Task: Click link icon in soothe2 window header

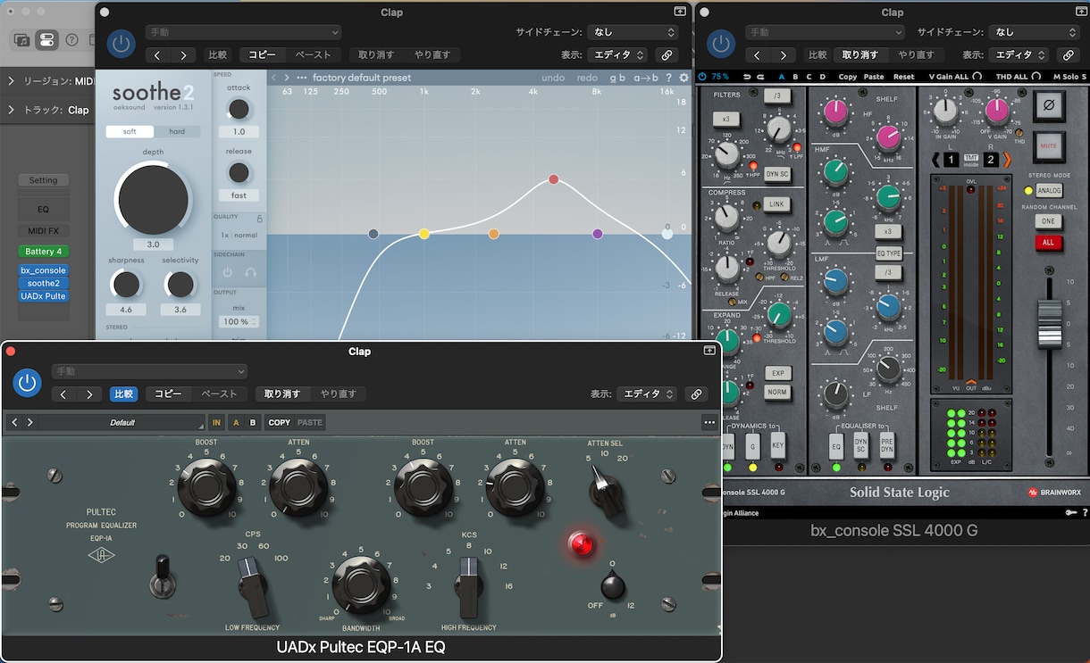Action: (667, 55)
